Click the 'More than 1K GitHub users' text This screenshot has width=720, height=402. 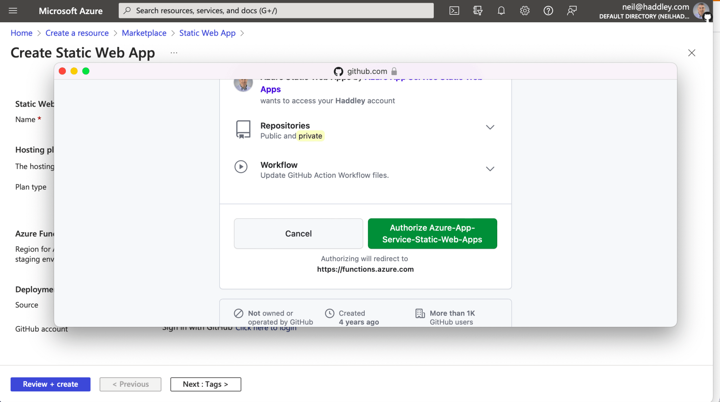[x=452, y=317]
